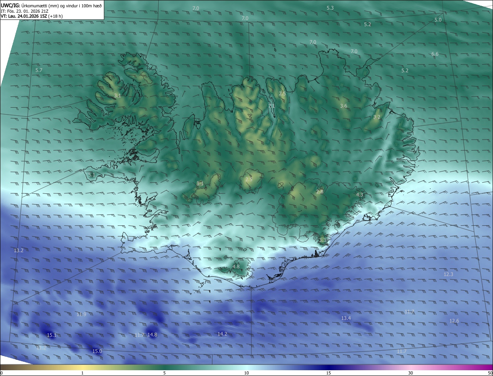Click the '4.8' value label
This screenshot has width=493, height=376.
point(236,266)
